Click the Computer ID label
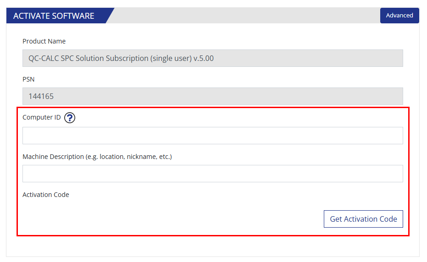 (x=42, y=117)
